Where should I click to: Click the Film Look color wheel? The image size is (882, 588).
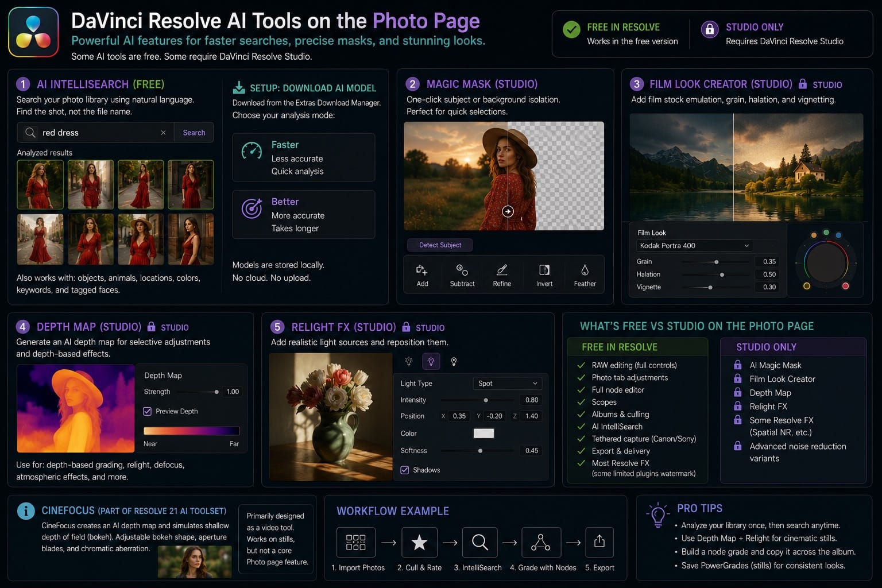826,263
